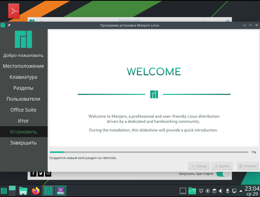Click the large Manjaro logo in the sidebar
Screen dimensions: 260x197
click(x=23, y=39)
